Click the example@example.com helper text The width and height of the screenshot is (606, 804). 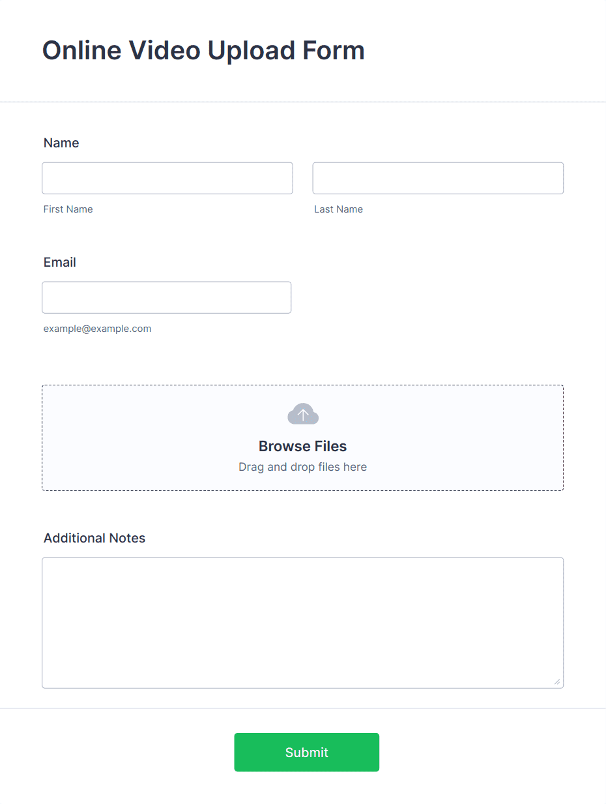pyautogui.click(x=97, y=329)
